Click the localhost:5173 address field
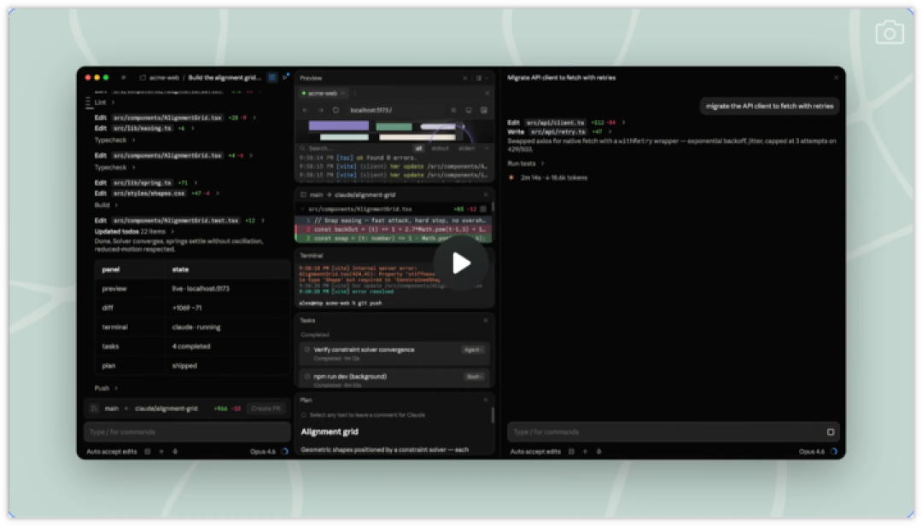 (x=397, y=110)
